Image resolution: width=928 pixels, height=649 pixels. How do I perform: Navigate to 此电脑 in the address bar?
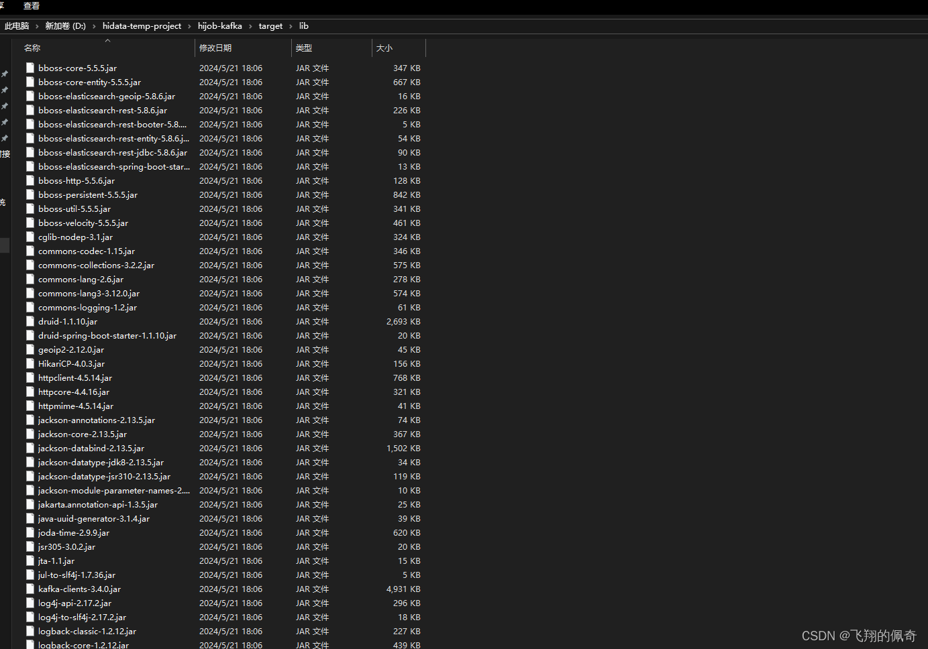point(17,26)
